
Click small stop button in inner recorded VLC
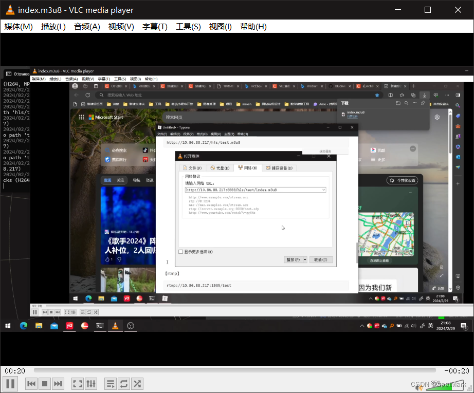point(51,312)
